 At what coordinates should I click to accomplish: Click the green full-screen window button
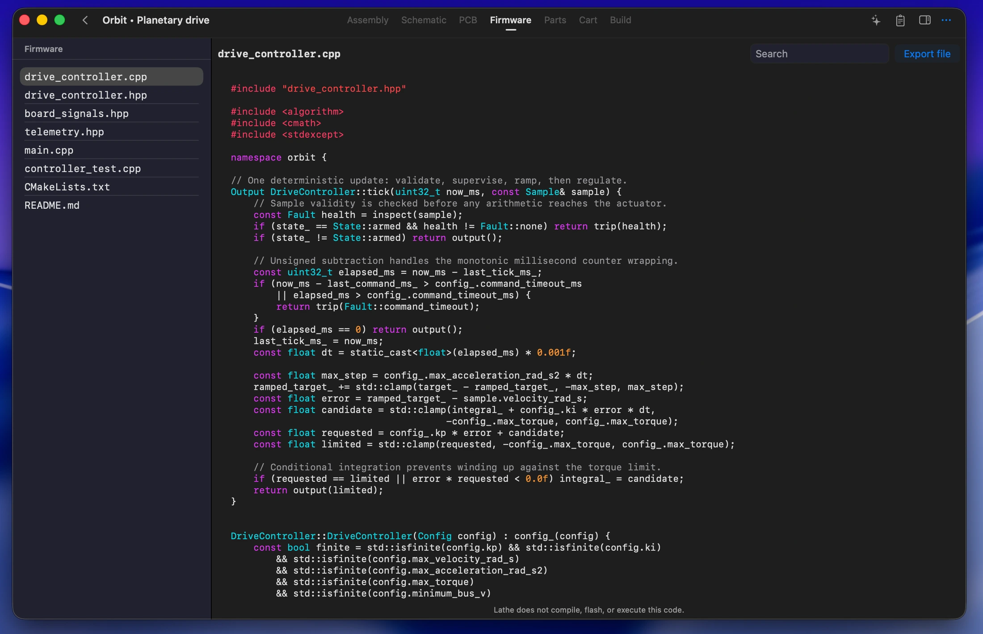click(59, 20)
